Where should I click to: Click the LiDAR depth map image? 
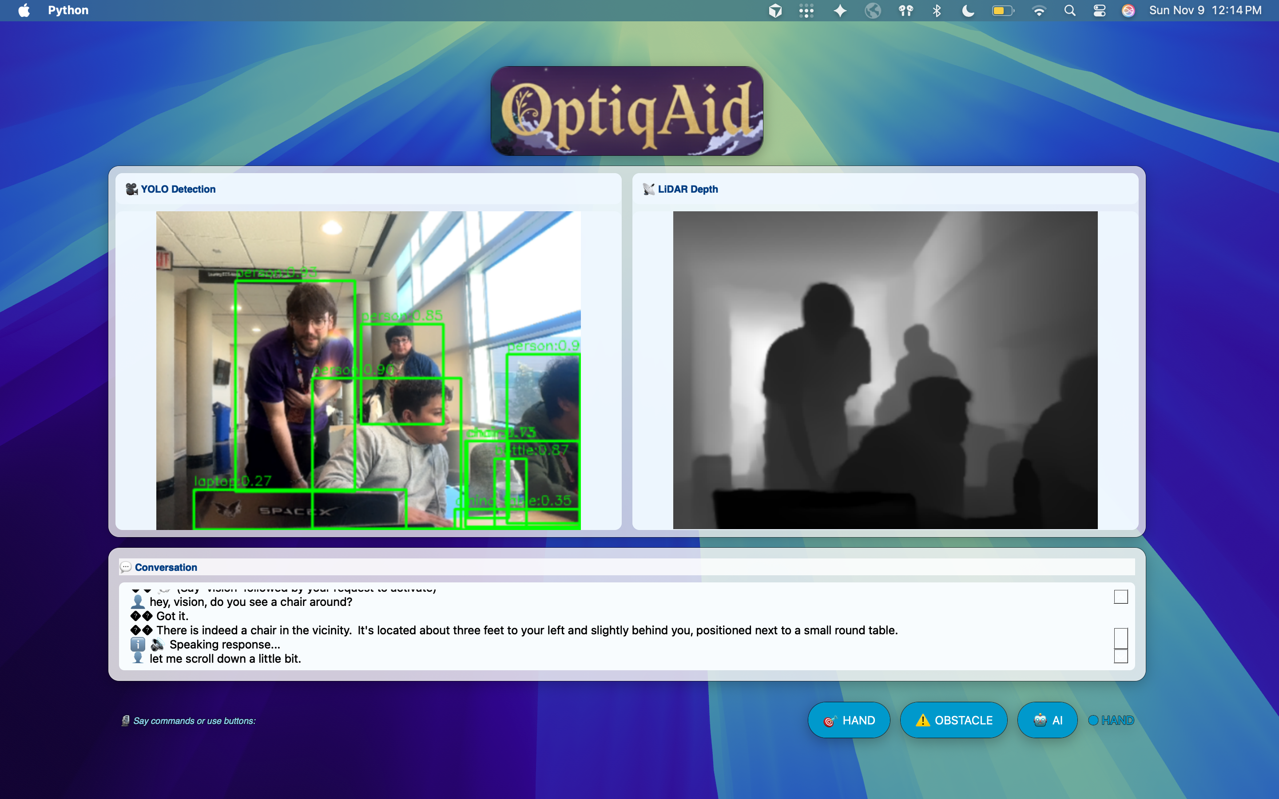click(x=885, y=370)
